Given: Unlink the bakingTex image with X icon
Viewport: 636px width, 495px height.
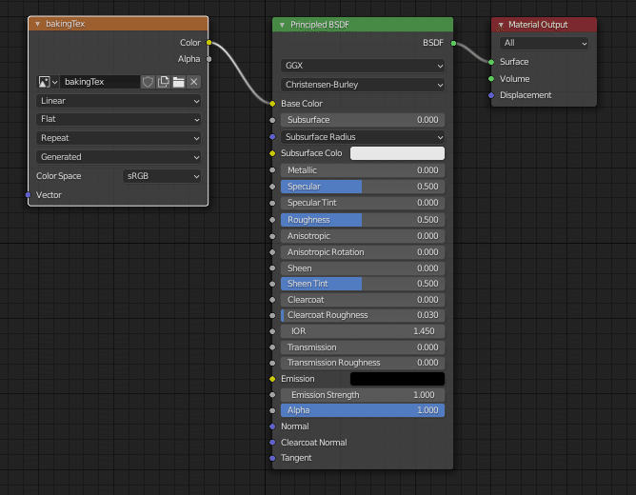Looking at the screenshot, I should pyautogui.click(x=194, y=82).
